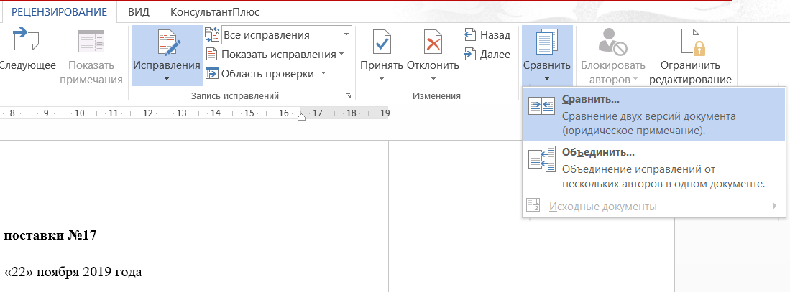The height and width of the screenshot is (292, 790).
Task: Select Сравнить... menu entry
Action: pos(654,113)
